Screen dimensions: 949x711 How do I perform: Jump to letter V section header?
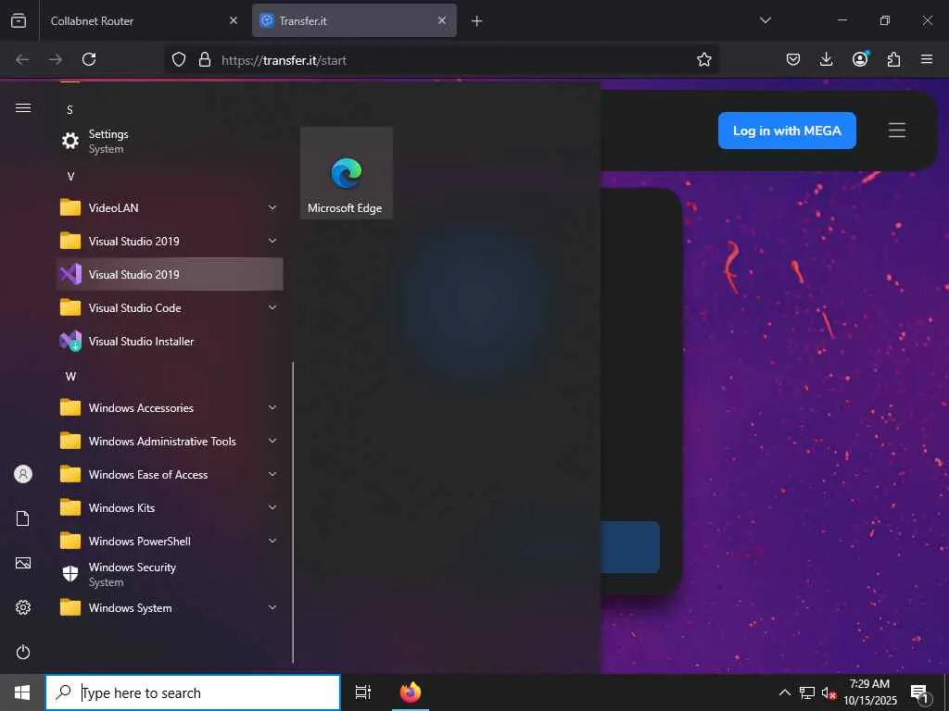[x=70, y=177]
